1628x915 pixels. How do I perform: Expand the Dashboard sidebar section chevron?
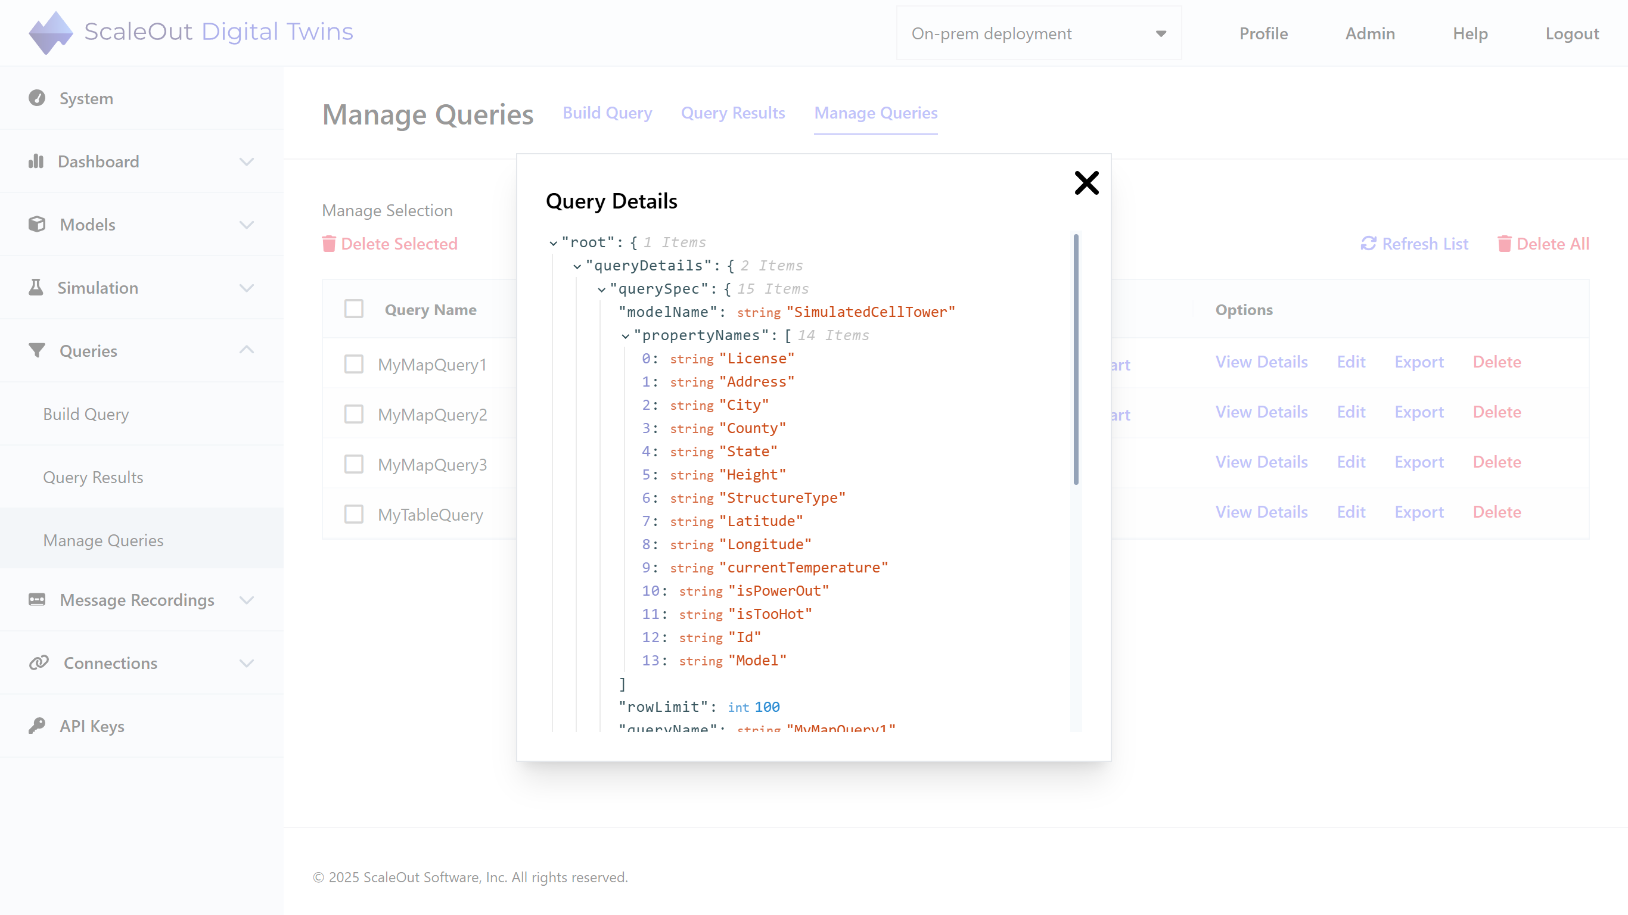click(x=247, y=162)
